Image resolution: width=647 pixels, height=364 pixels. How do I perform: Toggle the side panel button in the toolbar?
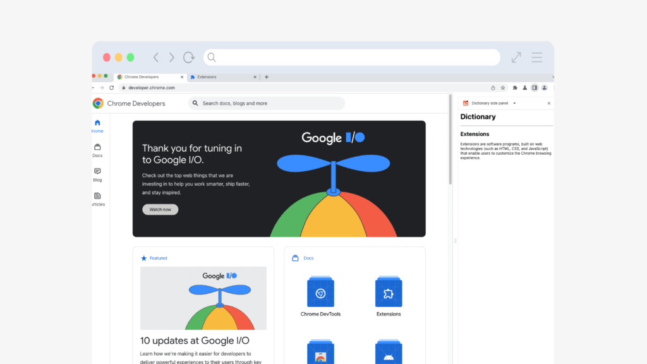click(x=535, y=88)
